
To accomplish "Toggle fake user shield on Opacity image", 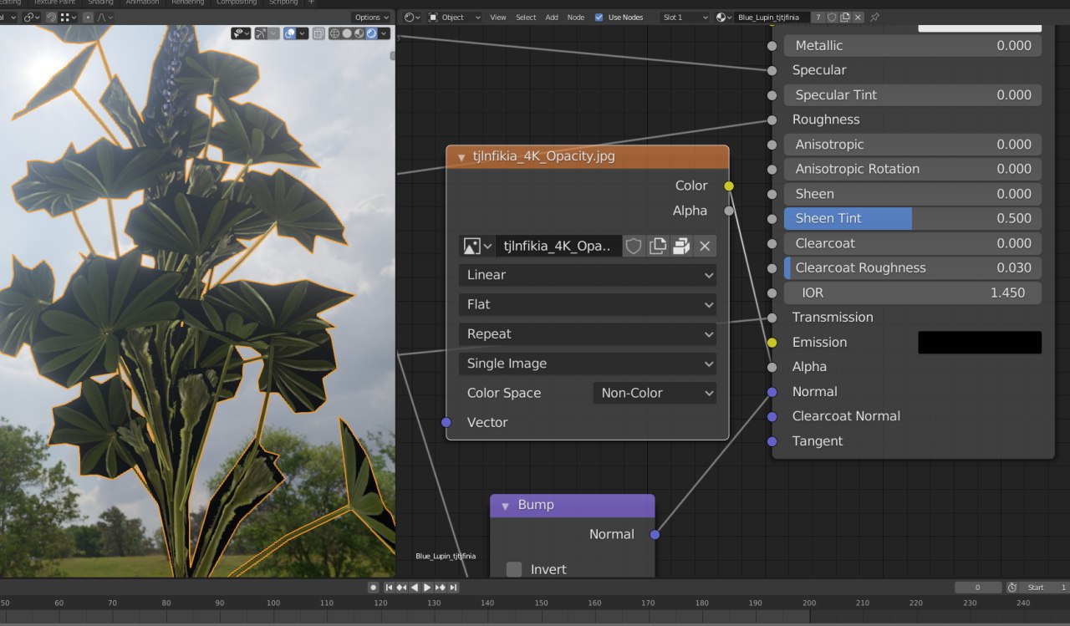I will pyautogui.click(x=634, y=246).
